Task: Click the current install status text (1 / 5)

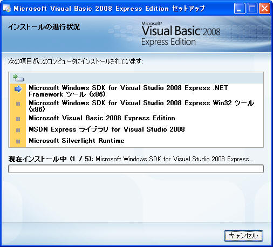Action: click(131, 159)
